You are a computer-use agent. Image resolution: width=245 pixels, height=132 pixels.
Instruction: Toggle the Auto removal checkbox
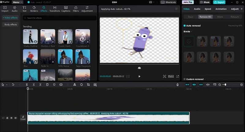185,26
